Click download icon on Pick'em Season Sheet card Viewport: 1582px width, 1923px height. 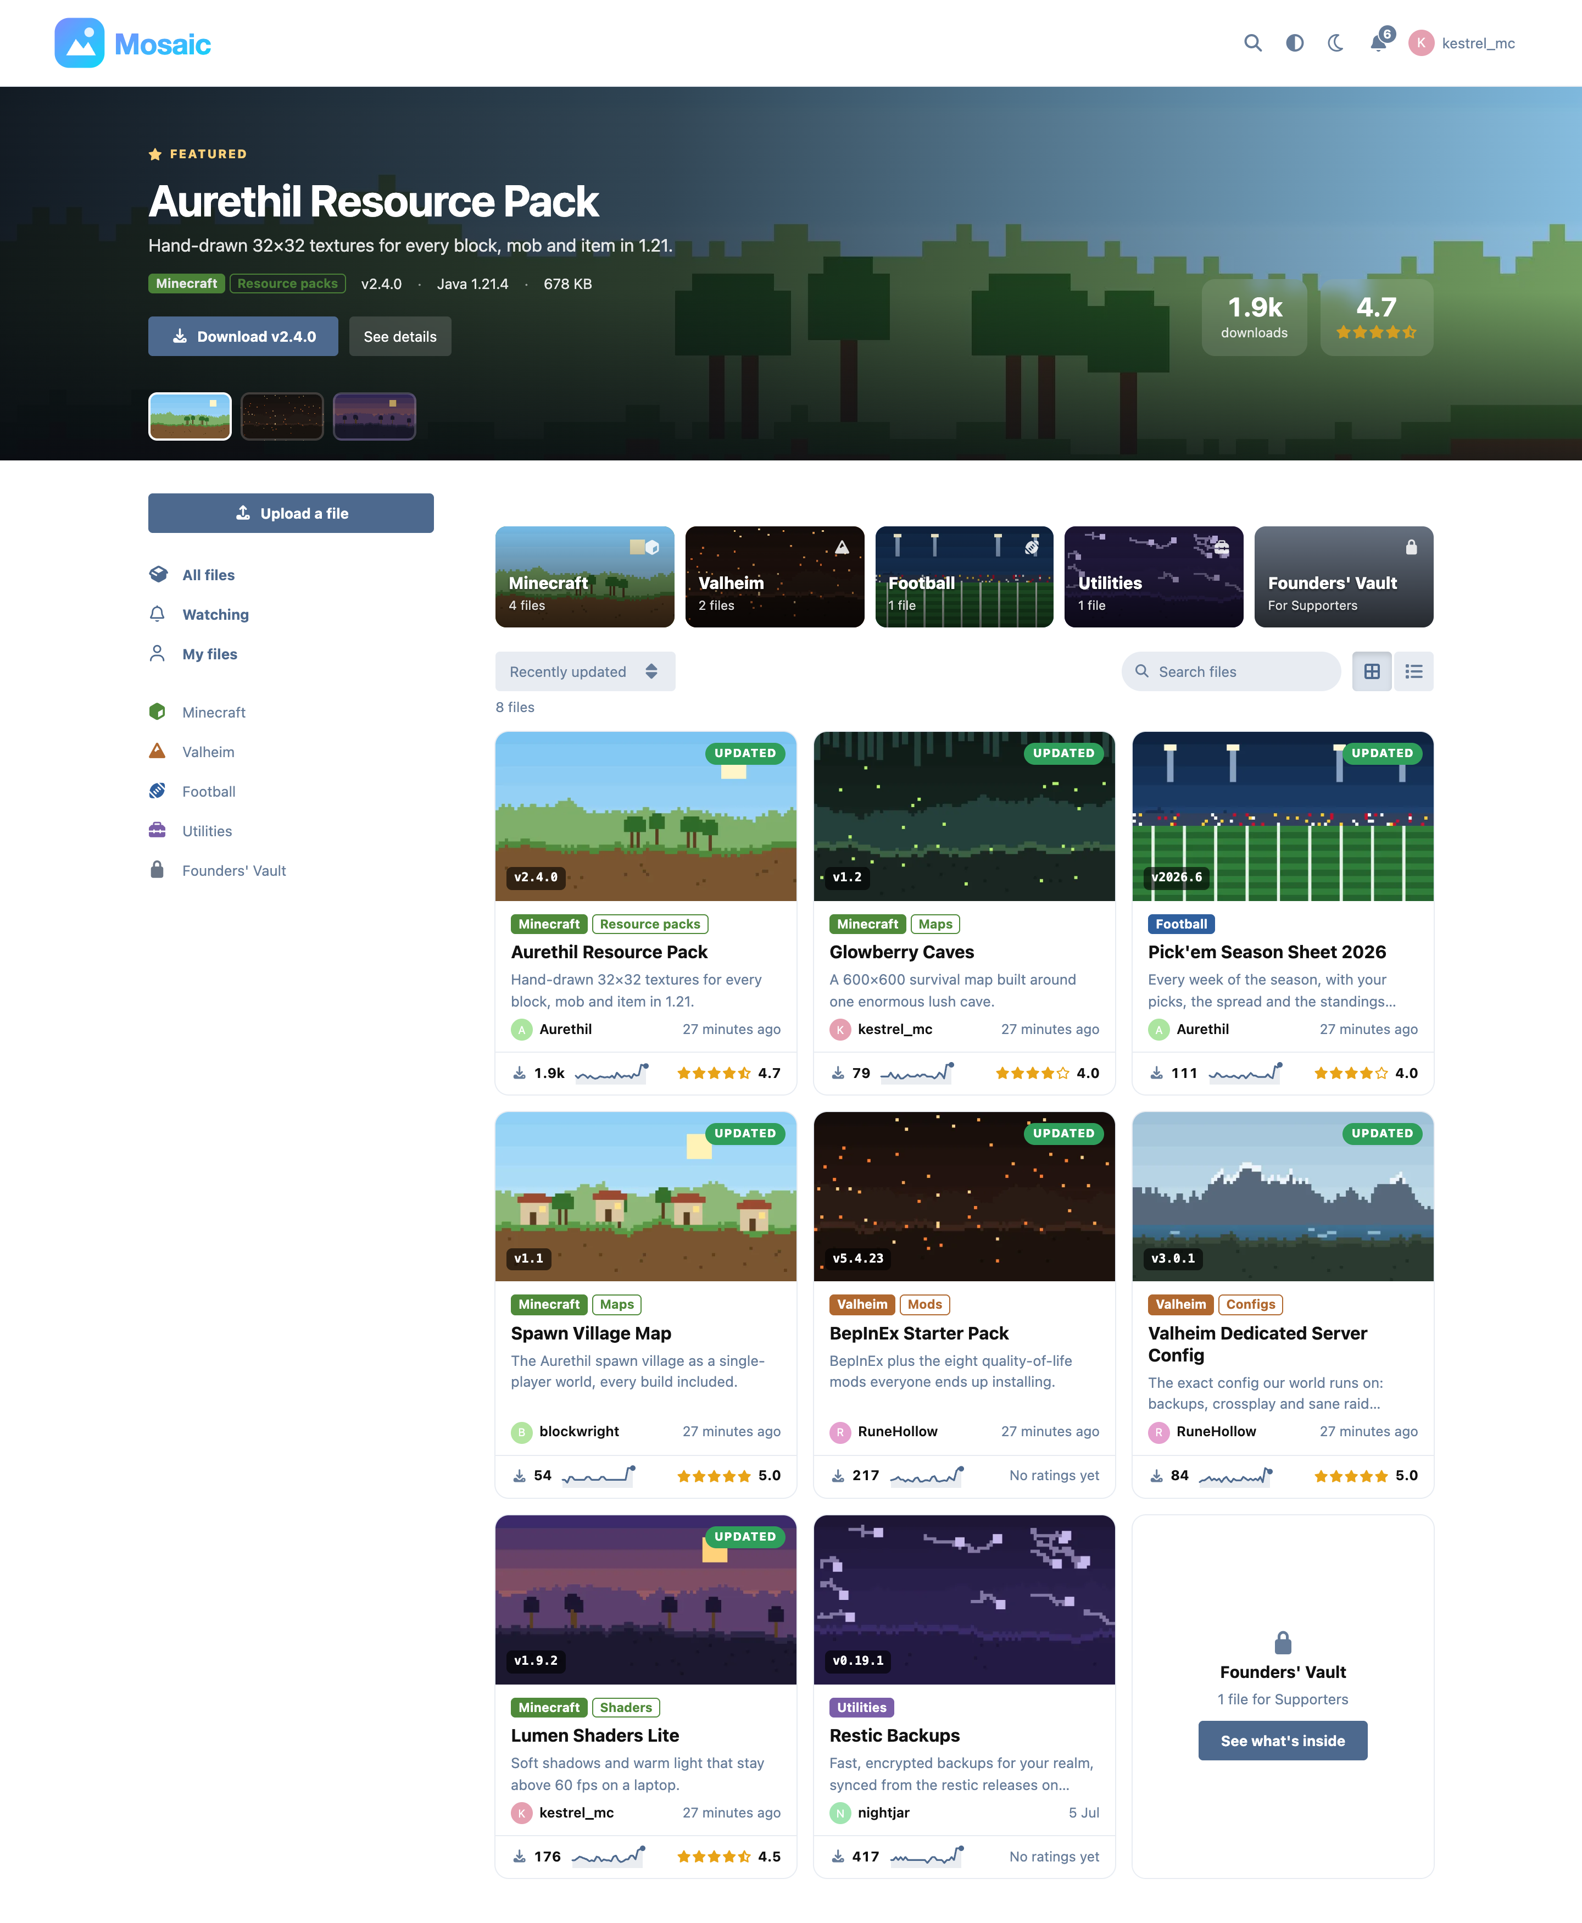1156,1074
